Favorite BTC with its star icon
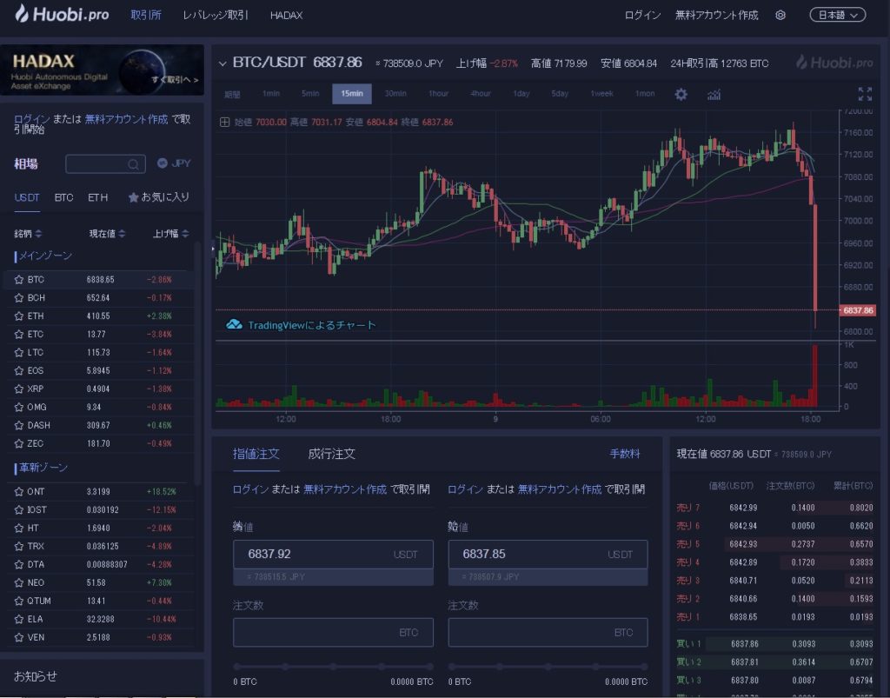The width and height of the screenshot is (890, 698). (19, 280)
